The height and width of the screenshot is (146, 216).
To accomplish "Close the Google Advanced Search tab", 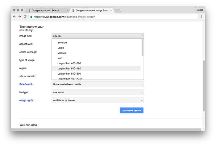I will point(67,10).
